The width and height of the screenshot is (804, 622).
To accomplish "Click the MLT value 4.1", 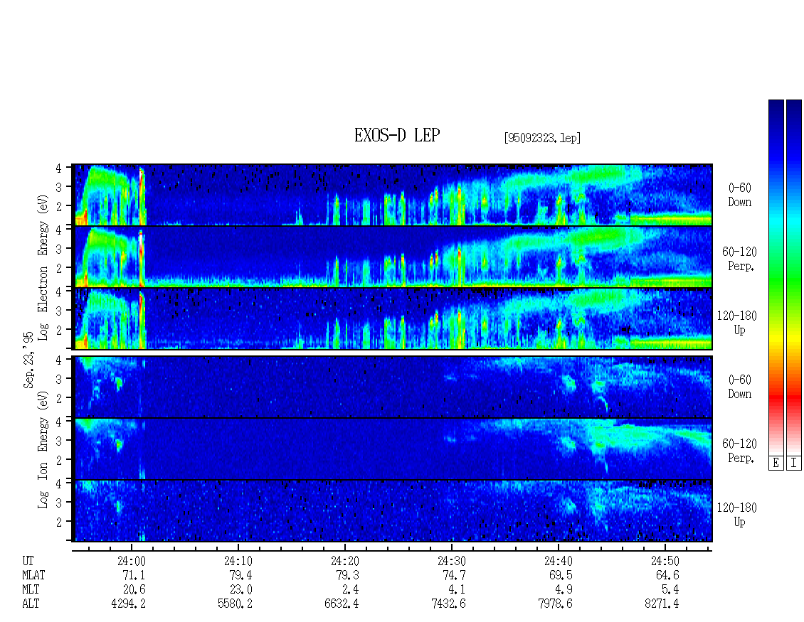I will [457, 590].
